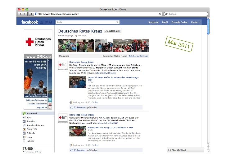This screenshot has width=226, height=160.
Task: Click Beliebteste Beiträge filter link
Action: tap(138, 56)
